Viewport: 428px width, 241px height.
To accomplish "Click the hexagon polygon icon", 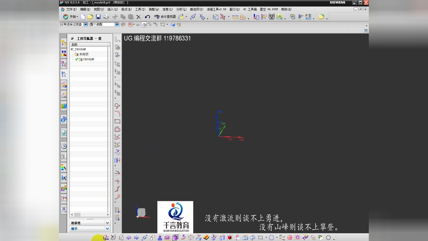I will point(272,237).
